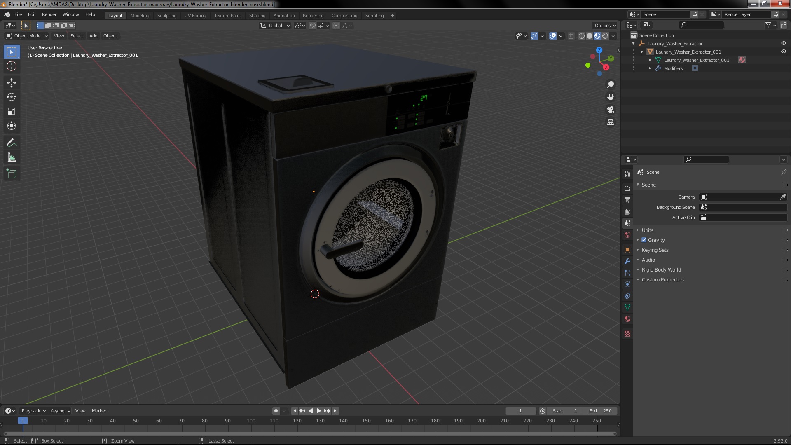This screenshot has height=445, width=791.
Task: Select the Move tool
Action: 12,83
